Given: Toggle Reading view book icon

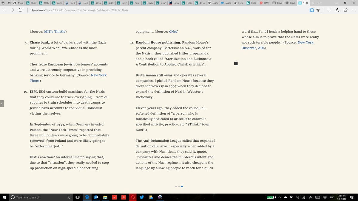Looking at the screenshot, I should tap(312, 10).
